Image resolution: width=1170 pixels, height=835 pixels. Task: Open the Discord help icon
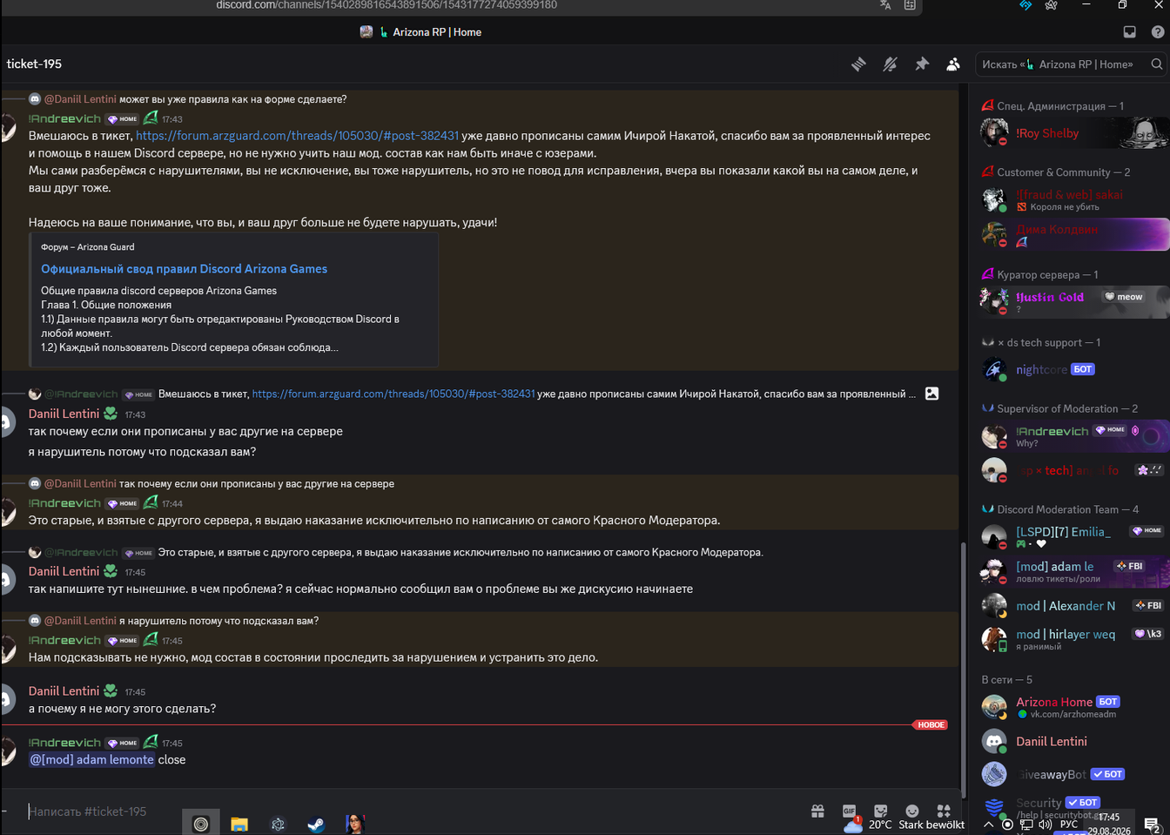point(1158,32)
